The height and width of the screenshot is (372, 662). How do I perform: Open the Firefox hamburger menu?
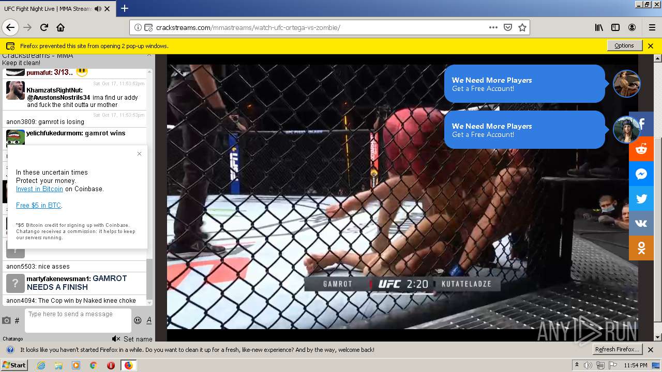pos(652,27)
